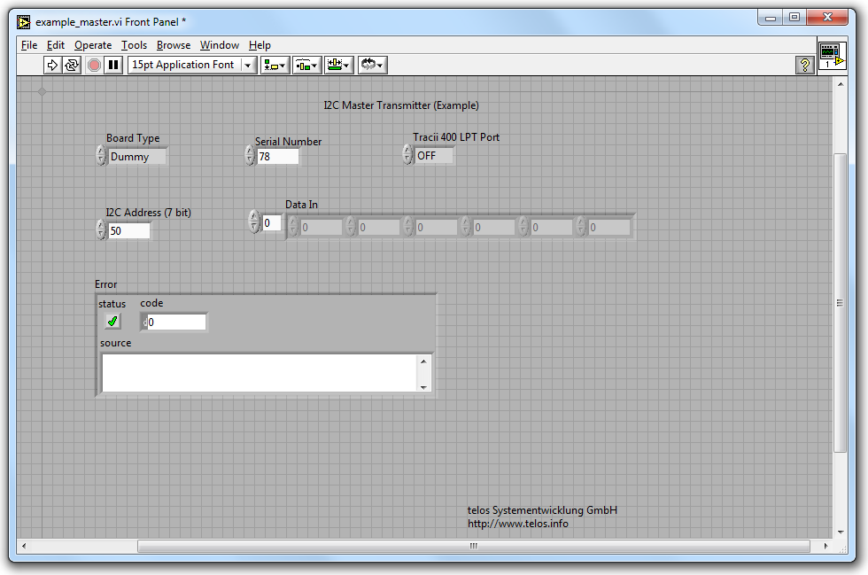The width and height of the screenshot is (868, 575).
Task: Open the Tools menu
Action: (x=134, y=45)
